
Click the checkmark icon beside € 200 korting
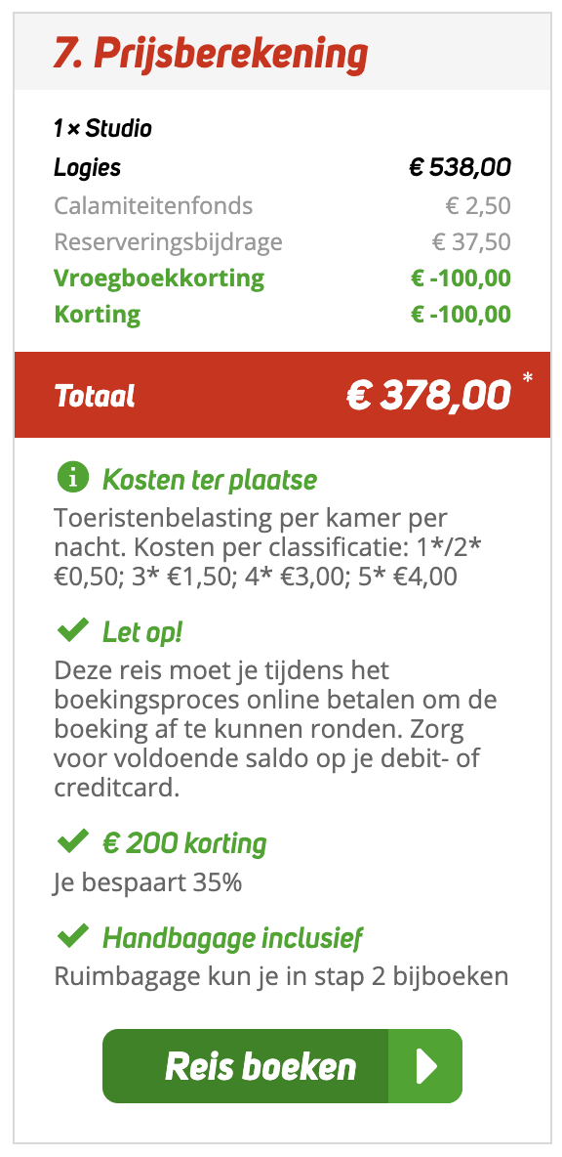pos(72,842)
